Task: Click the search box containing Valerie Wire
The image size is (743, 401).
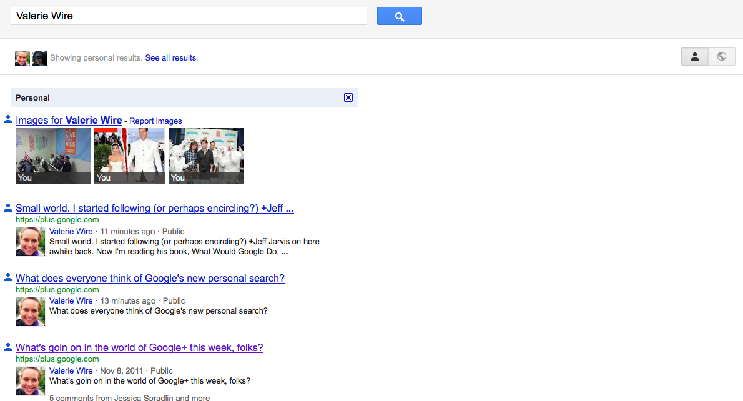Action: pos(188,16)
